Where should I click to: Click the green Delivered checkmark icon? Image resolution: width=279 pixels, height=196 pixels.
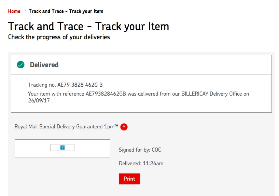click(21, 65)
